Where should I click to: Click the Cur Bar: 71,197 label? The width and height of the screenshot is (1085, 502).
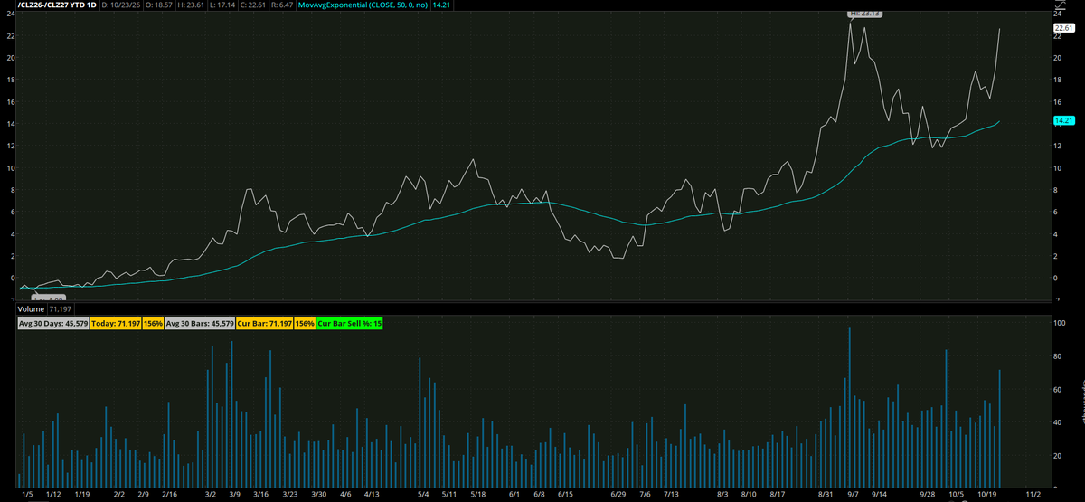tap(265, 323)
